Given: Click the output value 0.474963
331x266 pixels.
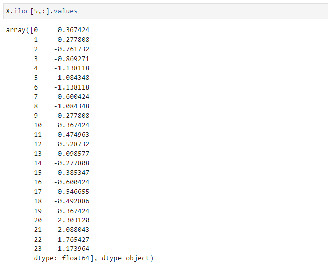Looking at the screenshot, I should coord(74,134).
